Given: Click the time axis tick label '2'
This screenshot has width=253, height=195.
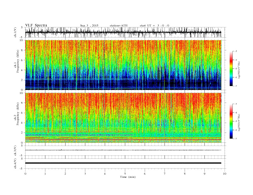Looking at the screenshot, I should (x=65, y=174).
